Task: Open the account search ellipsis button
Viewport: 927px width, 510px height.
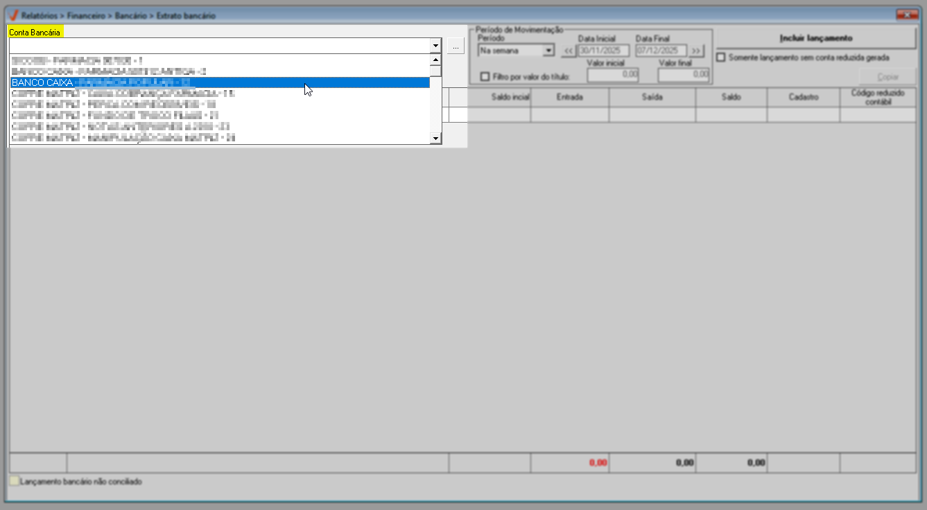Action: click(x=455, y=46)
